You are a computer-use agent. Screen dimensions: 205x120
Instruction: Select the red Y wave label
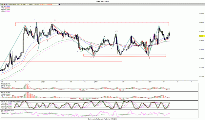tap(91, 58)
